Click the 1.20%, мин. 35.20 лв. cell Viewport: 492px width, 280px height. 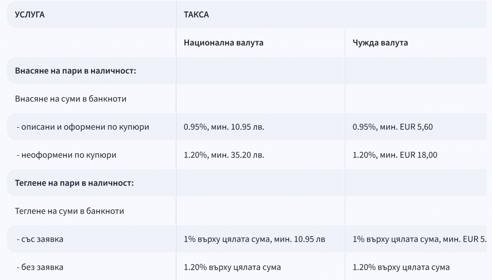pyautogui.click(x=224, y=155)
